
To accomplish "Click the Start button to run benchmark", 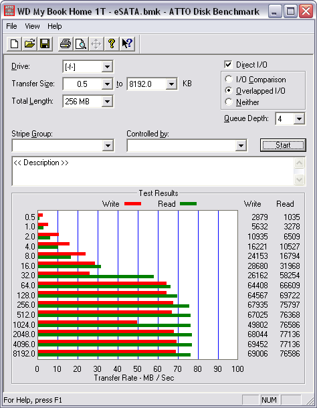I will (283, 145).
